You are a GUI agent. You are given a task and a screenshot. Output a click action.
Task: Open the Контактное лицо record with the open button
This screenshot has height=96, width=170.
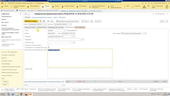click(x=74, y=42)
